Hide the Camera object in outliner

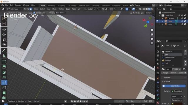coord(182,18)
